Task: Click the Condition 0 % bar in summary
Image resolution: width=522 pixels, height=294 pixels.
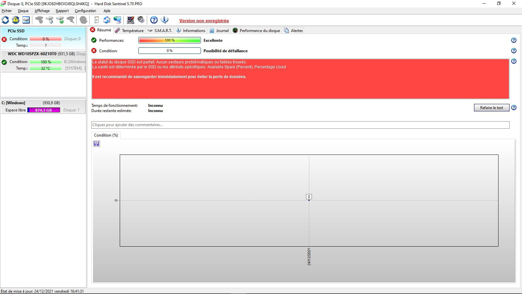Action: tap(170, 51)
